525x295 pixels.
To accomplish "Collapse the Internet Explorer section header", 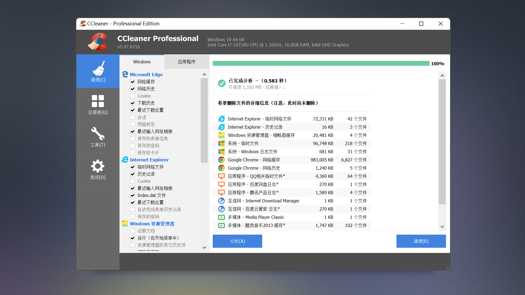I will [149, 160].
